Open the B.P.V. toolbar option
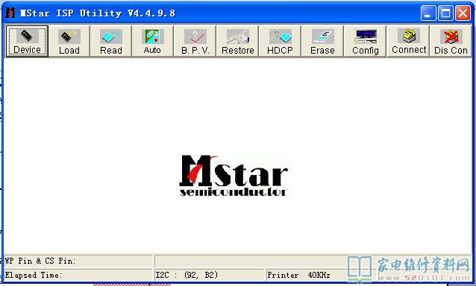 point(195,41)
